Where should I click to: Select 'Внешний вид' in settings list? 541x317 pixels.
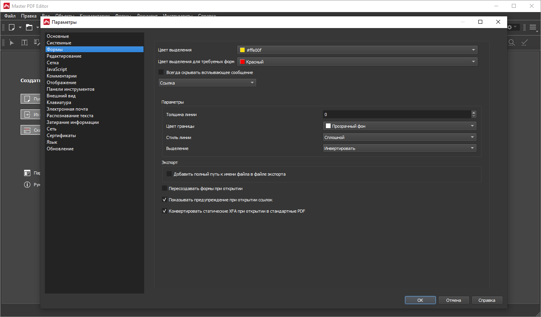point(61,96)
